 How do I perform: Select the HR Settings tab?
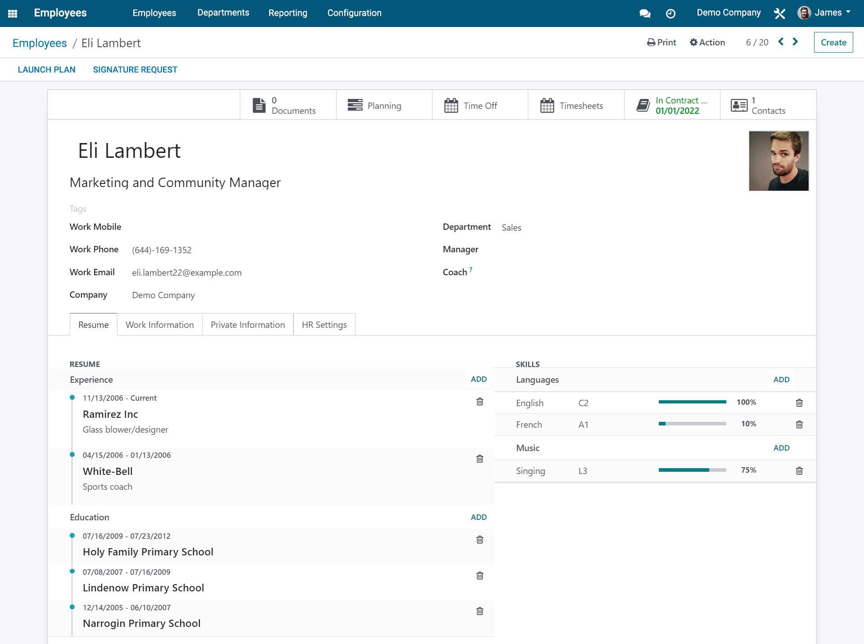pyautogui.click(x=324, y=325)
